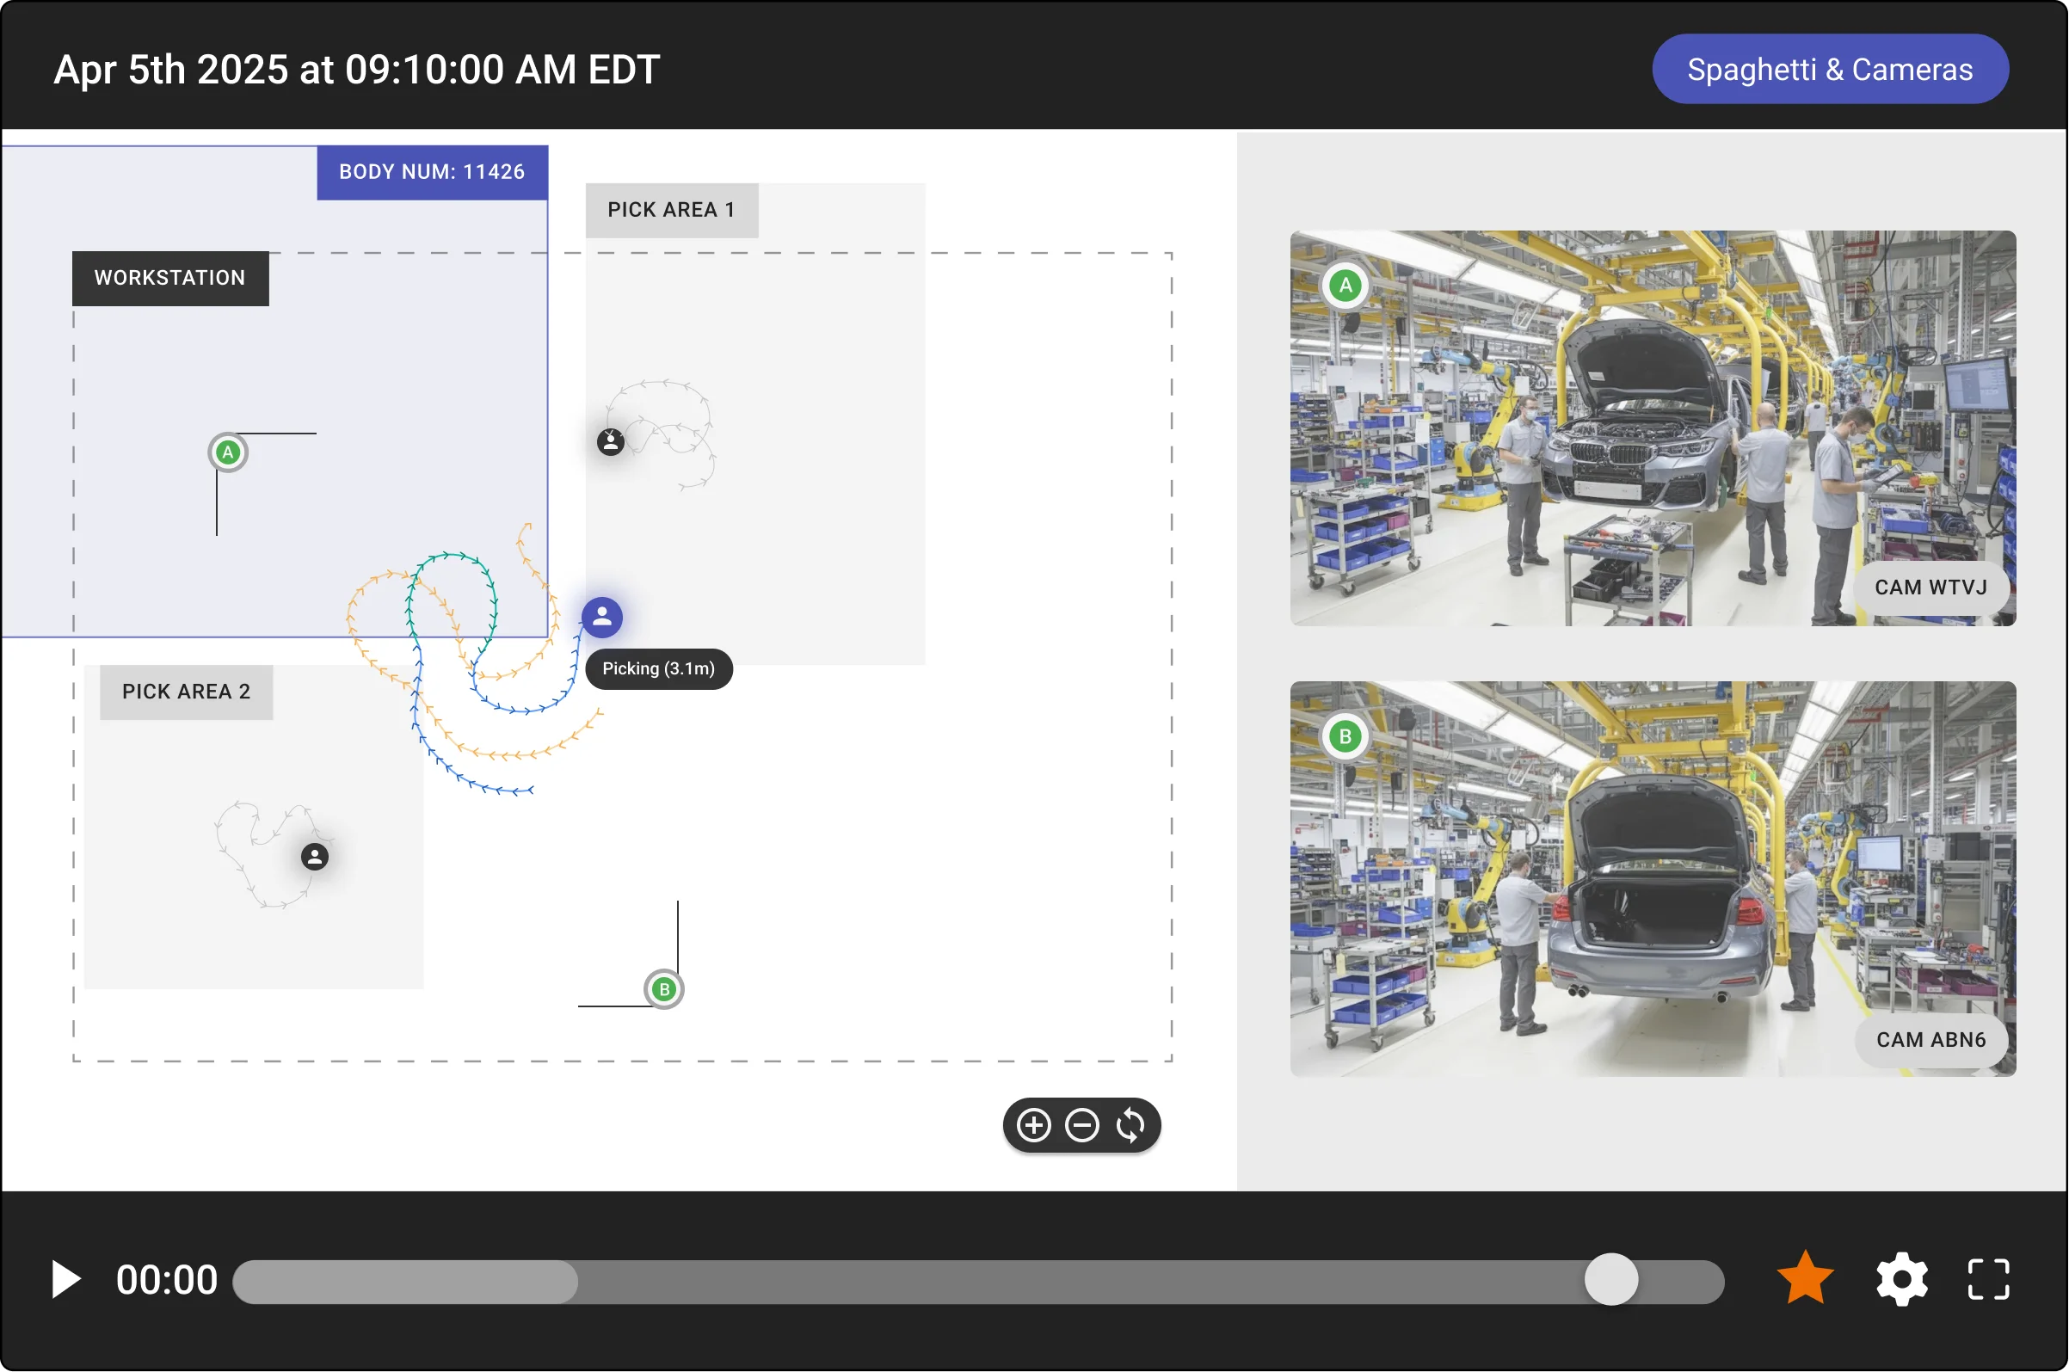This screenshot has height=1372, width=2069.
Task: Enter fullscreen mode using the expand icon
Action: coord(1987,1278)
